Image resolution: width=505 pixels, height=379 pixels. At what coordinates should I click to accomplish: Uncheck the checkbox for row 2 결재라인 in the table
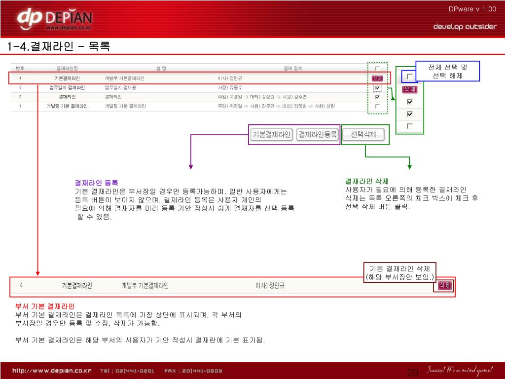coord(377,97)
